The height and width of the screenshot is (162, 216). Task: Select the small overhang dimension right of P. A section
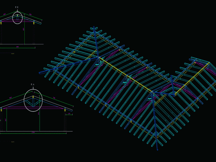pos(69,114)
